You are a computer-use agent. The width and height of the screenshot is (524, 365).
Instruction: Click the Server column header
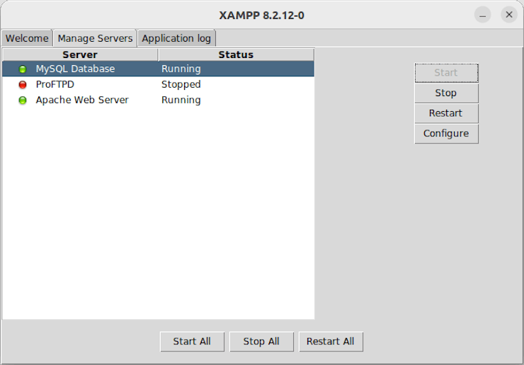pyautogui.click(x=80, y=54)
